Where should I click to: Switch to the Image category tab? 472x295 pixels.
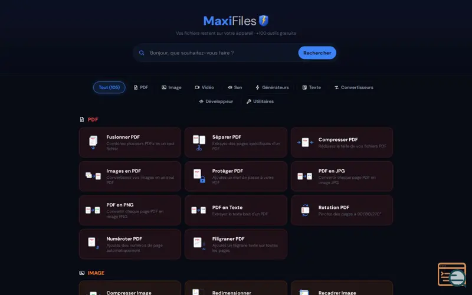coord(172,87)
